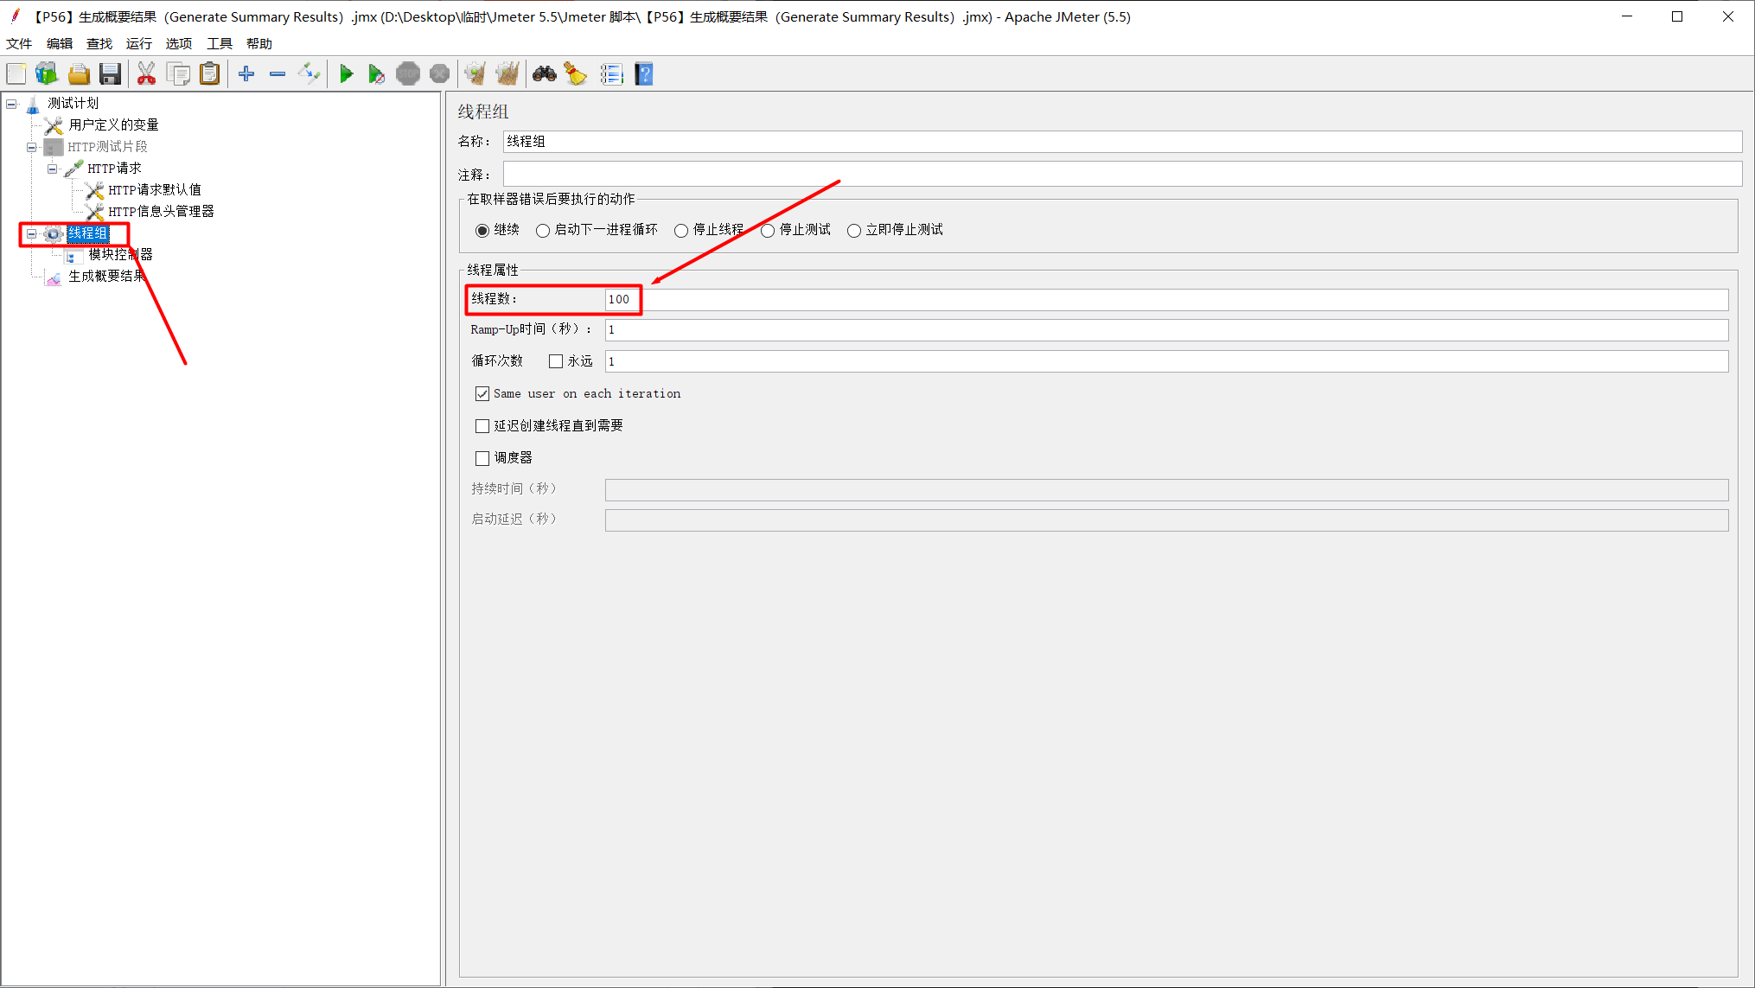Screen dimensions: 1755x988
Task: Click the Shutdown test icon
Action: 439,74
